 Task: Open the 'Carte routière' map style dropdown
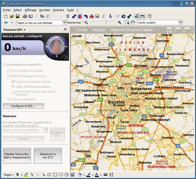pyautogui.click(x=180, y=23)
